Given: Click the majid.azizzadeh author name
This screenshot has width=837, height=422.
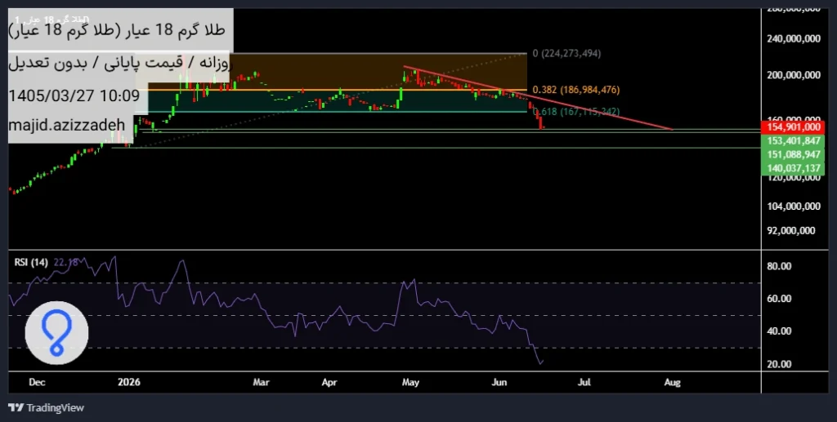Looking at the screenshot, I should [67, 125].
